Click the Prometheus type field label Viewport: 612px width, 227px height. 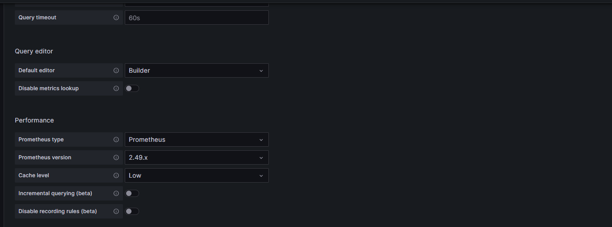coord(41,140)
